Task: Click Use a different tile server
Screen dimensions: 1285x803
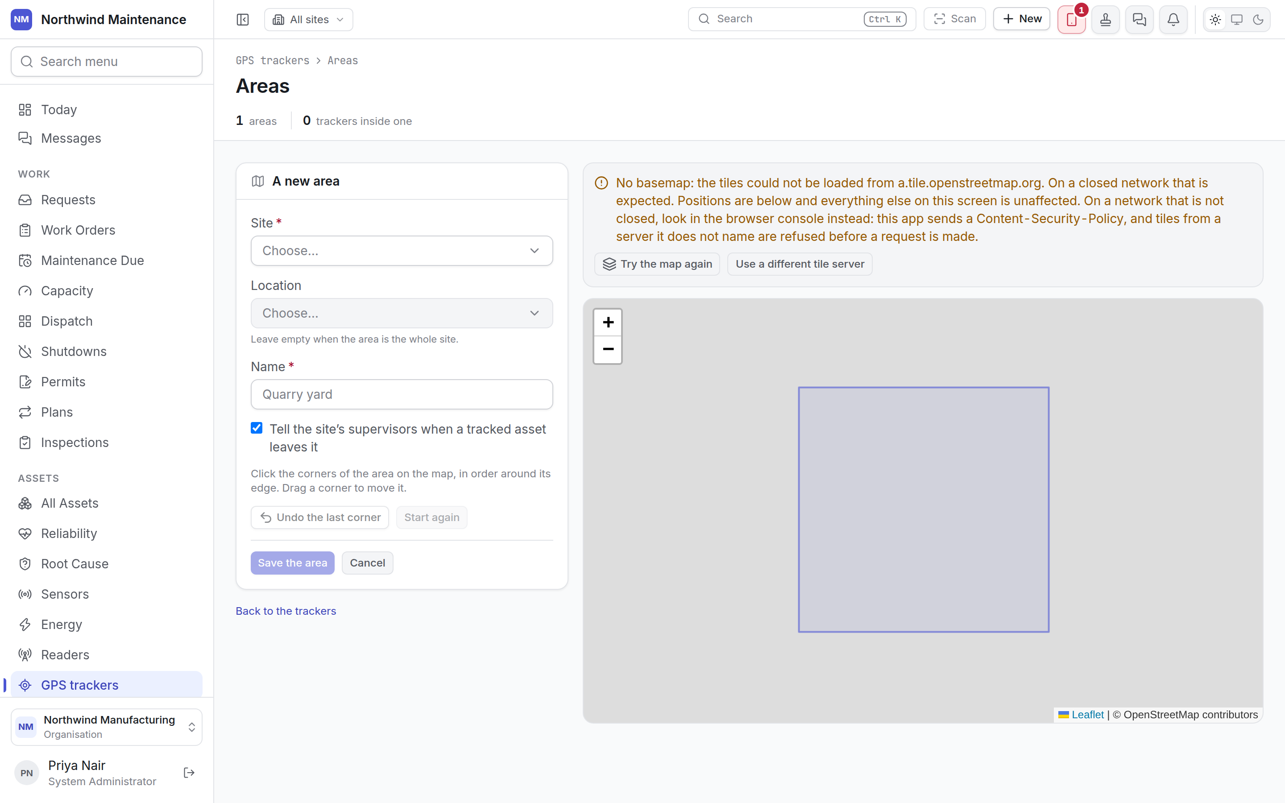Action: (800, 264)
